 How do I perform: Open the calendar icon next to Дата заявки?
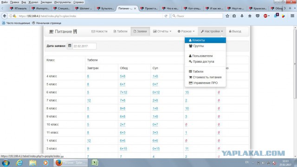coord(70,46)
